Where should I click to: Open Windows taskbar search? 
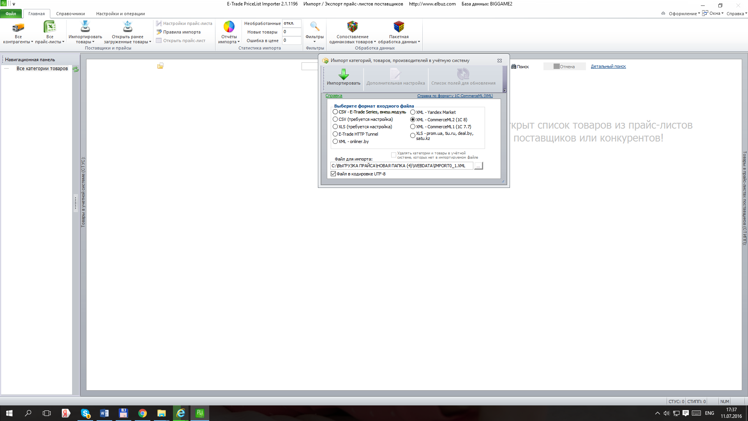(x=28, y=413)
